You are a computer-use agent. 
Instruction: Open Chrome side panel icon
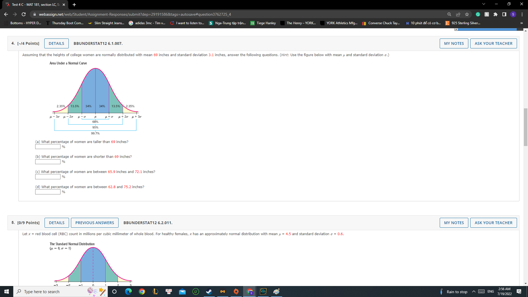(504, 14)
